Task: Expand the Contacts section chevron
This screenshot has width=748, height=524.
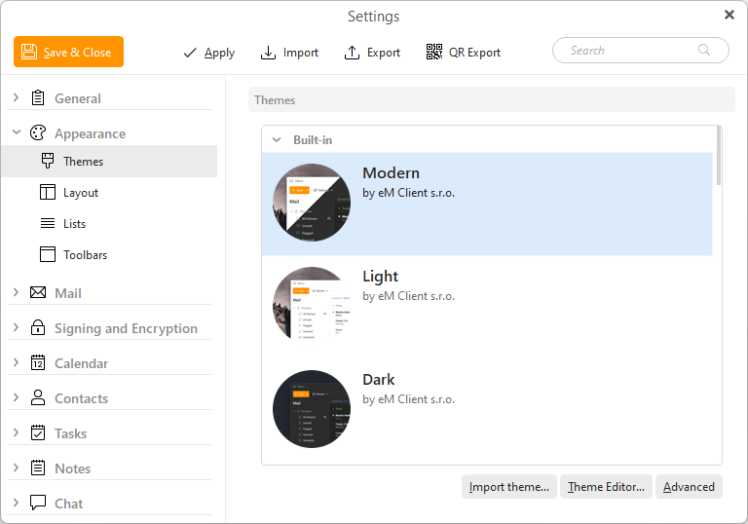Action: tap(17, 397)
